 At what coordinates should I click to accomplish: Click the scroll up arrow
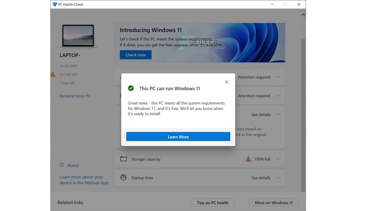point(303,15)
